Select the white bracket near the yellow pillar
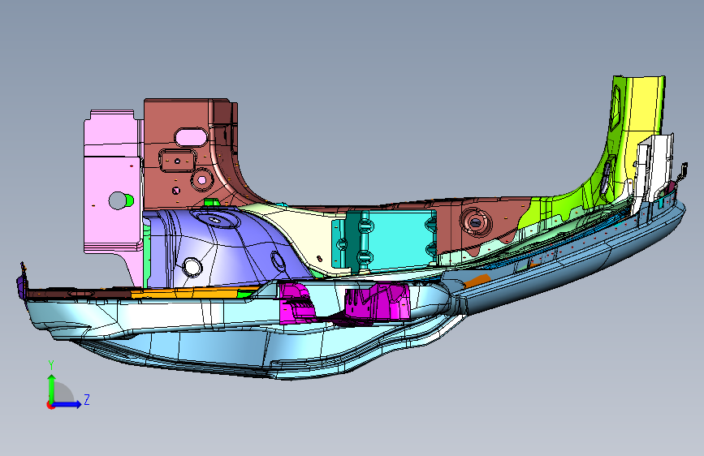The width and height of the screenshot is (704, 456). pos(654,168)
